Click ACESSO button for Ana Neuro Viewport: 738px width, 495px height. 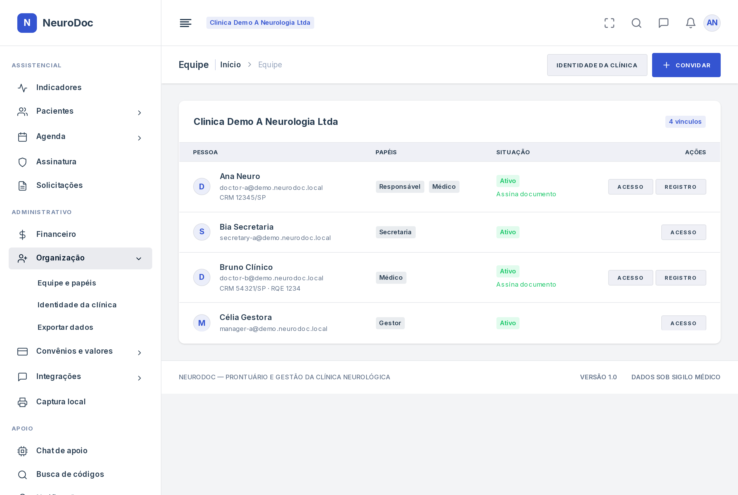(630, 187)
